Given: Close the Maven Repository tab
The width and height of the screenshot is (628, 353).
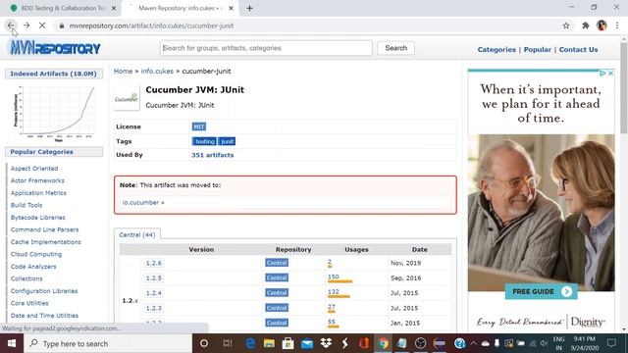Looking at the screenshot, I should [232, 8].
